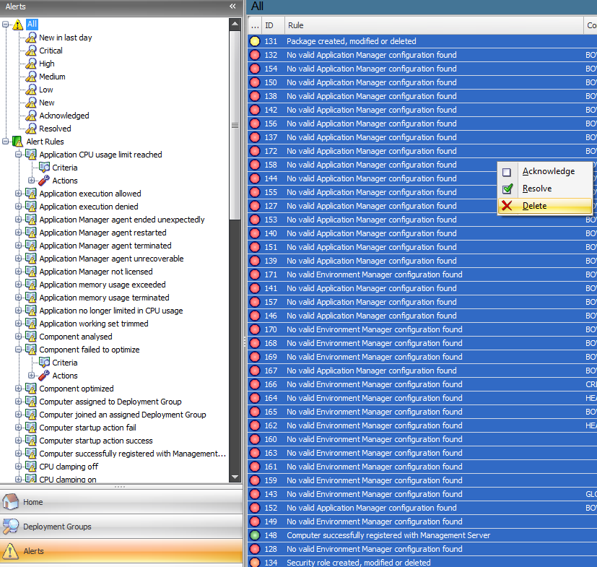Click green severity icon of alert 148

(255, 535)
